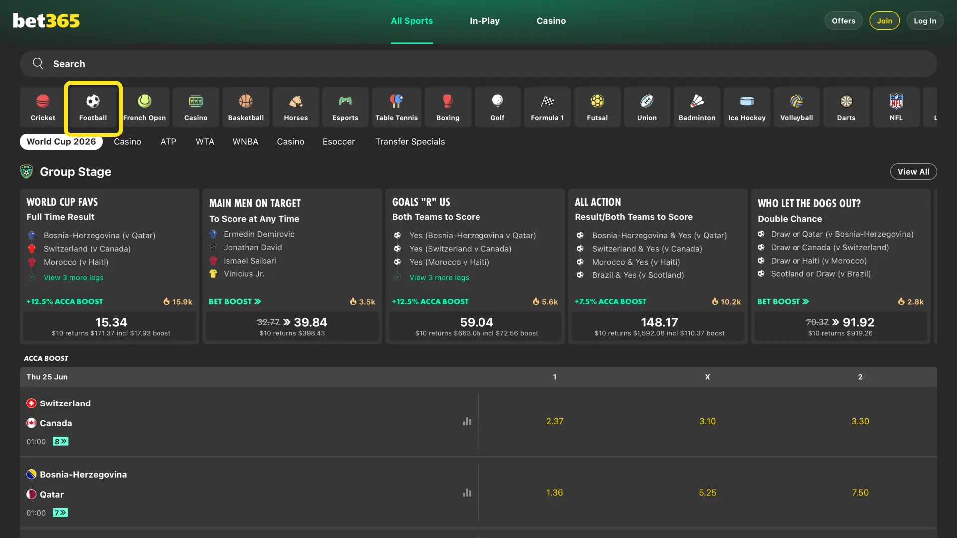Add Main Men On Target 39.84 boosted bet
Screen dimensions: 957x538
pos(292,327)
